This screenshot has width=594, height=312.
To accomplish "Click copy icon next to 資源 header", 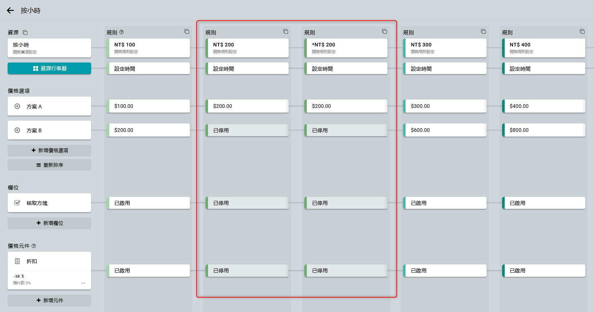I will [x=25, y=33].
